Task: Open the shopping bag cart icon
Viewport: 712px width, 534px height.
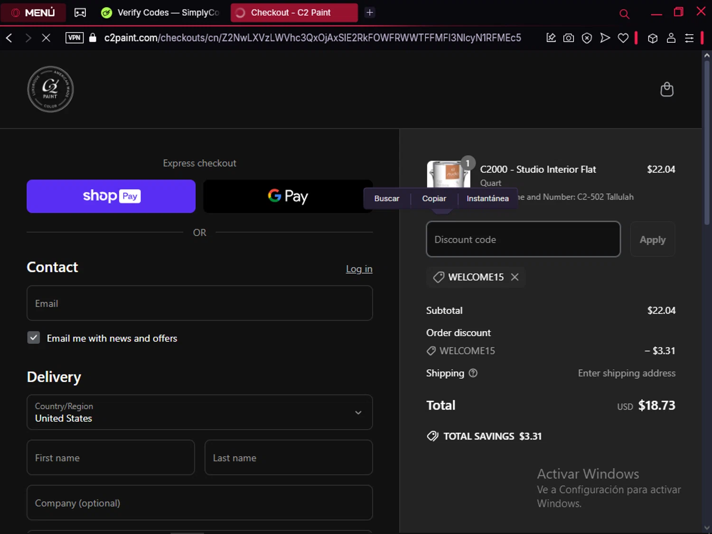Action: coord(667,89)
